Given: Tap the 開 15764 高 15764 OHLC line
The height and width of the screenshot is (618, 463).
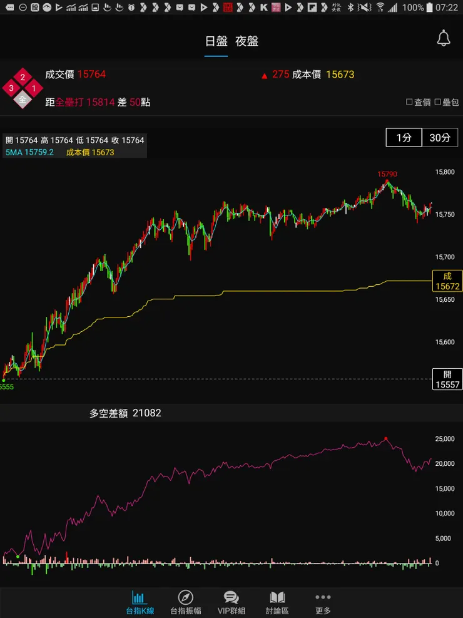Looking at the screenshot, I should 75,140.
